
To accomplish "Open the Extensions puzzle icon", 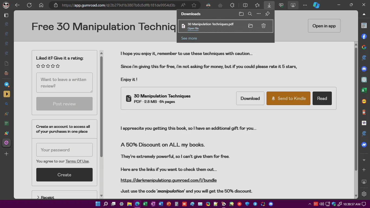I will point(232,5).
